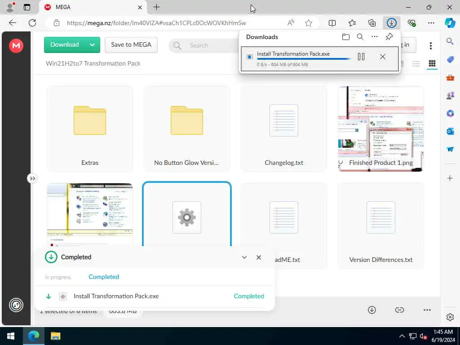The width and height of the screenshot is (460, 345).
Task: Open the browser profile icon
Action: [x=11, y=7]
